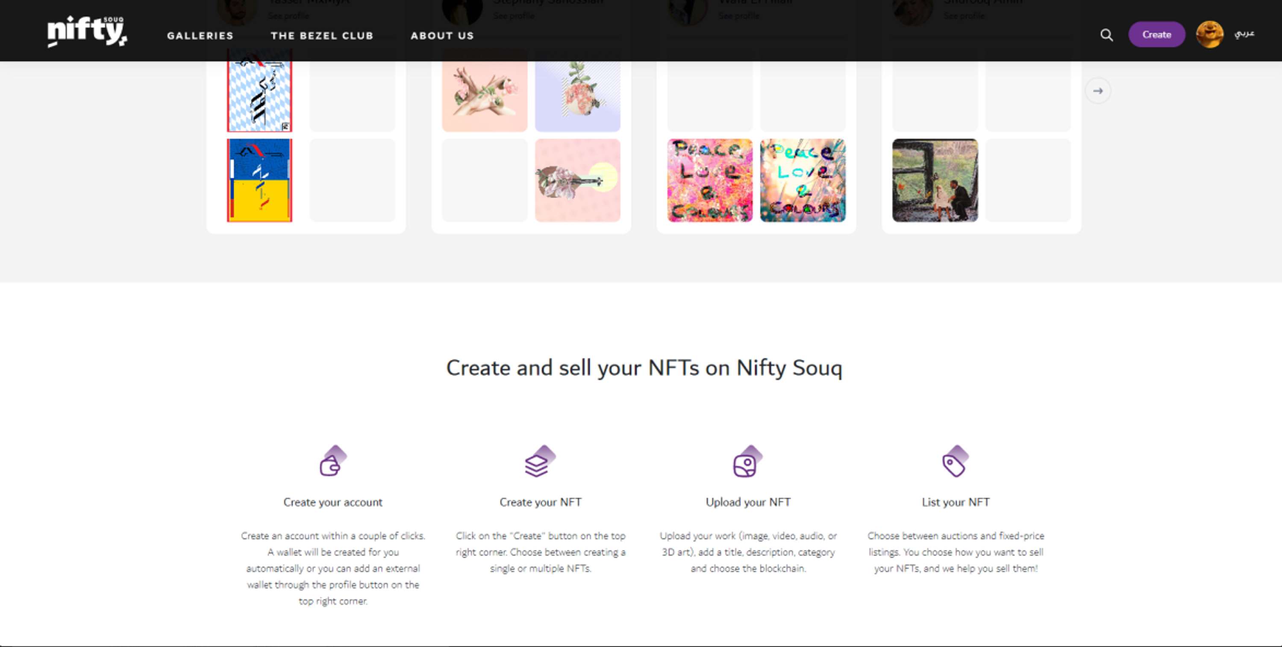Click the 'Create your NFT' heading
The height and width of the screenshot is (647, 1282).
coord(541,502)
